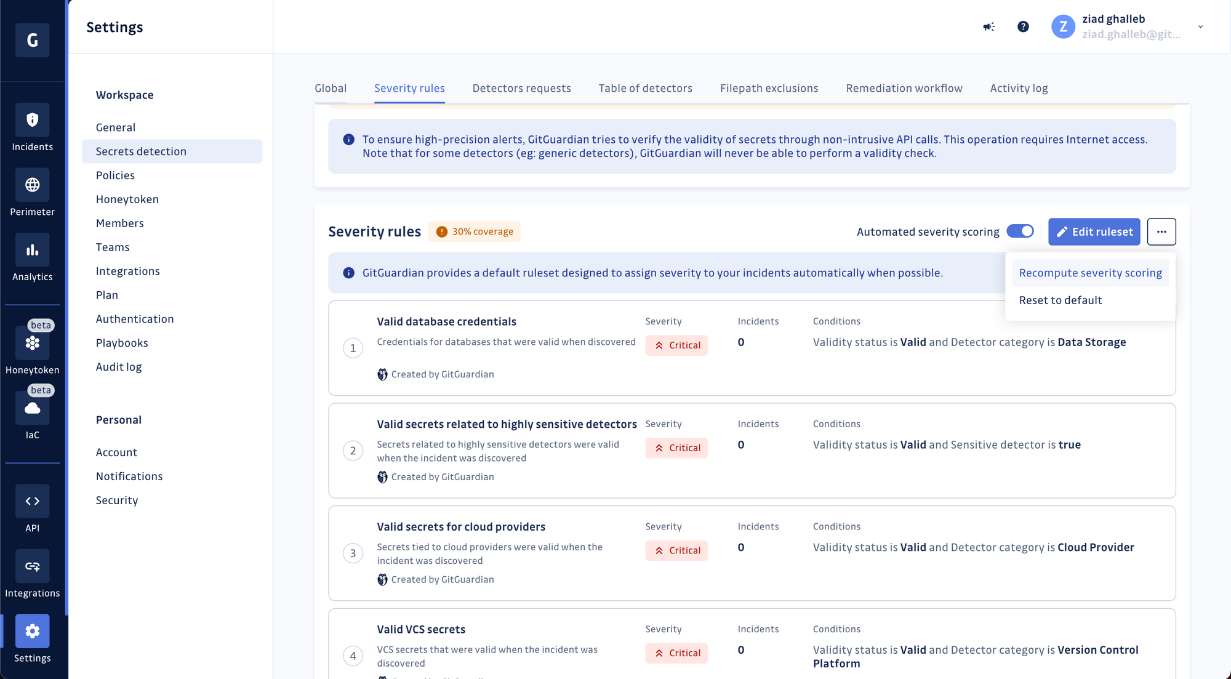Open the API code icon

[32, 501]
